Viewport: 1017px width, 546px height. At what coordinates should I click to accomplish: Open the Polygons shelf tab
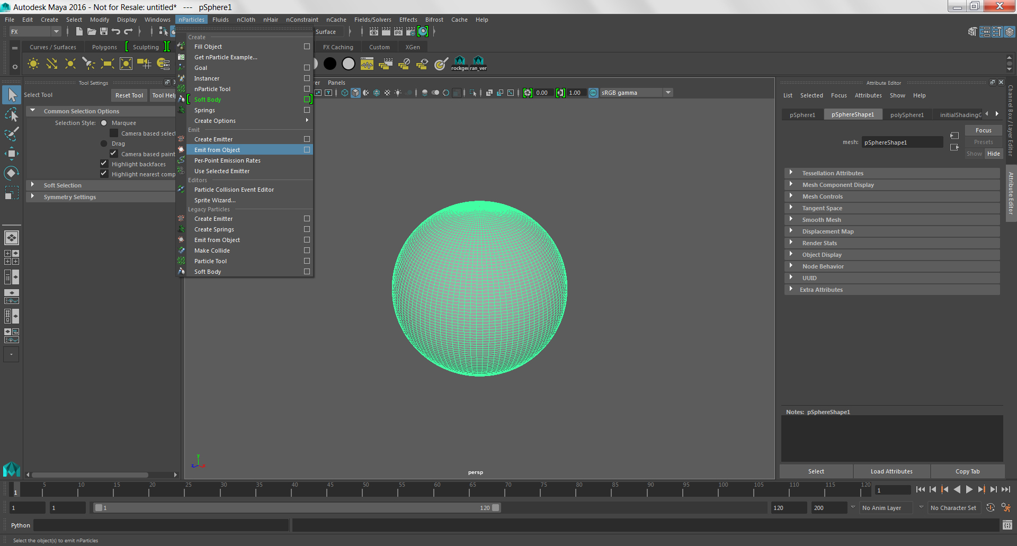[x=104, y=47]
